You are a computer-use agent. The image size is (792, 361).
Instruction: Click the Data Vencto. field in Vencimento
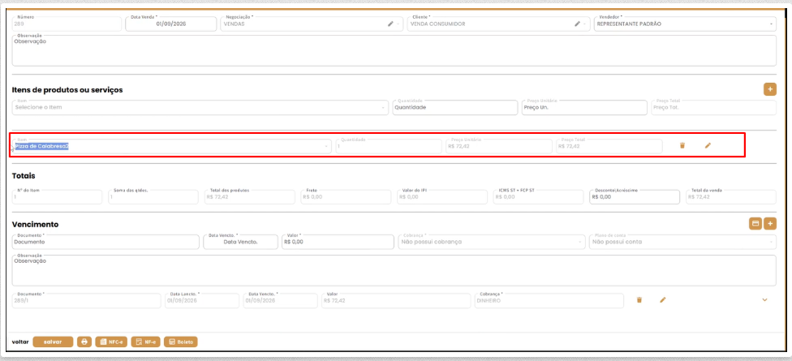coord(240,242)
